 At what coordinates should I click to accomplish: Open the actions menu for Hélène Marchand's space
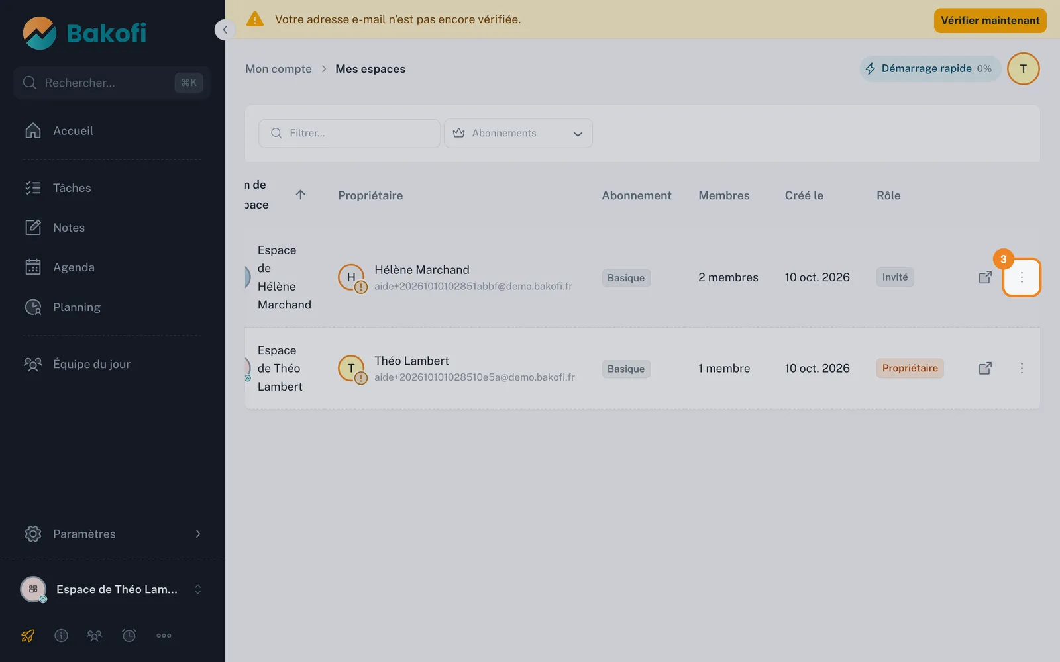click(1022, 277)
